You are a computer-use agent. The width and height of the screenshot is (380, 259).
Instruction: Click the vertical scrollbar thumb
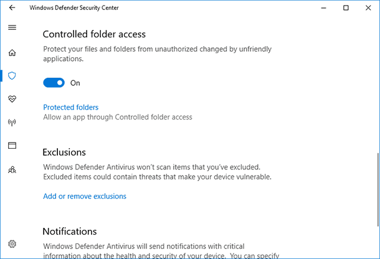point(378,190)
